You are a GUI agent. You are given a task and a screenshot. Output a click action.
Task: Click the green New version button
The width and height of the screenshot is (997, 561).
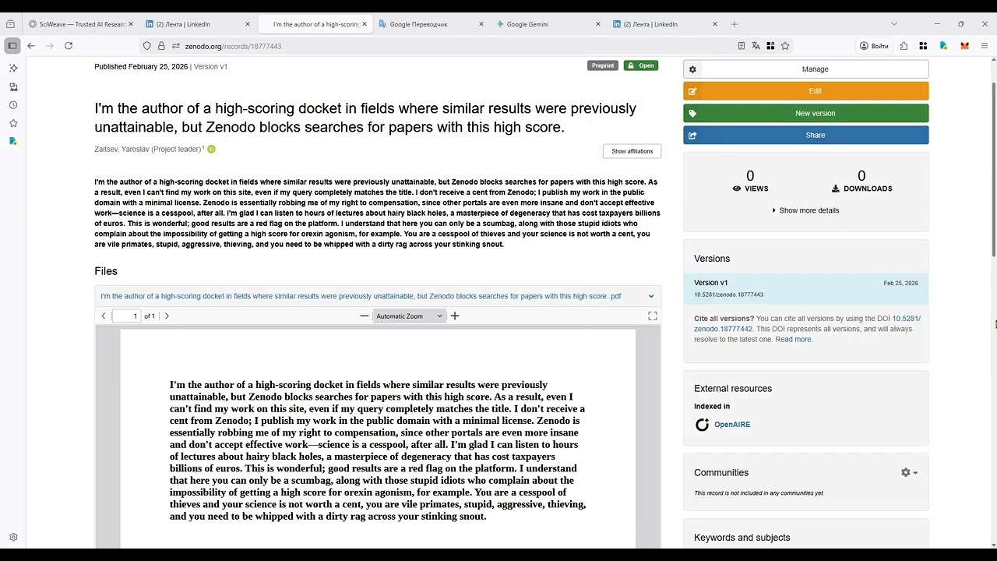pos(806,113)
